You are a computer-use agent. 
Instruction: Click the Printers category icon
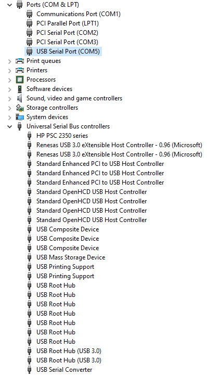20,70
